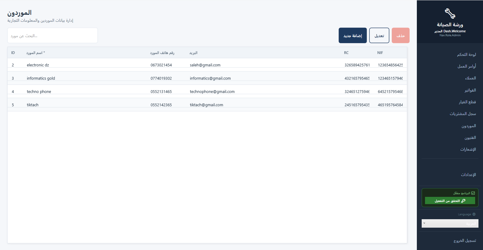Click the التحقق من التفعيل verify activation button
The width and height of the screenshot is (483, 250).
click(450, 201)
